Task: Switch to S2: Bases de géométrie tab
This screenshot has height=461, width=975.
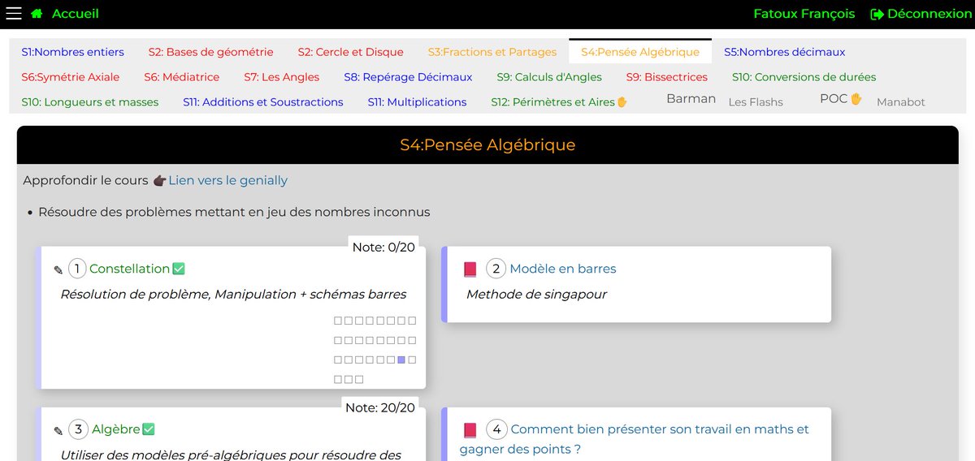Action: tap(210, 52)
